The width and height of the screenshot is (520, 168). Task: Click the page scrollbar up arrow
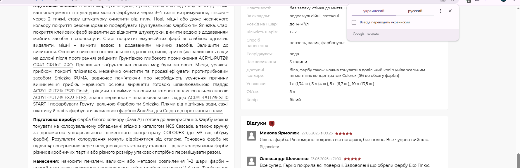point(518,8)
